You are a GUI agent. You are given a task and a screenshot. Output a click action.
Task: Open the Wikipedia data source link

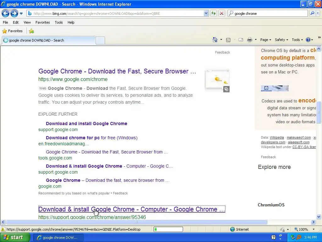[x=277, y=137]
